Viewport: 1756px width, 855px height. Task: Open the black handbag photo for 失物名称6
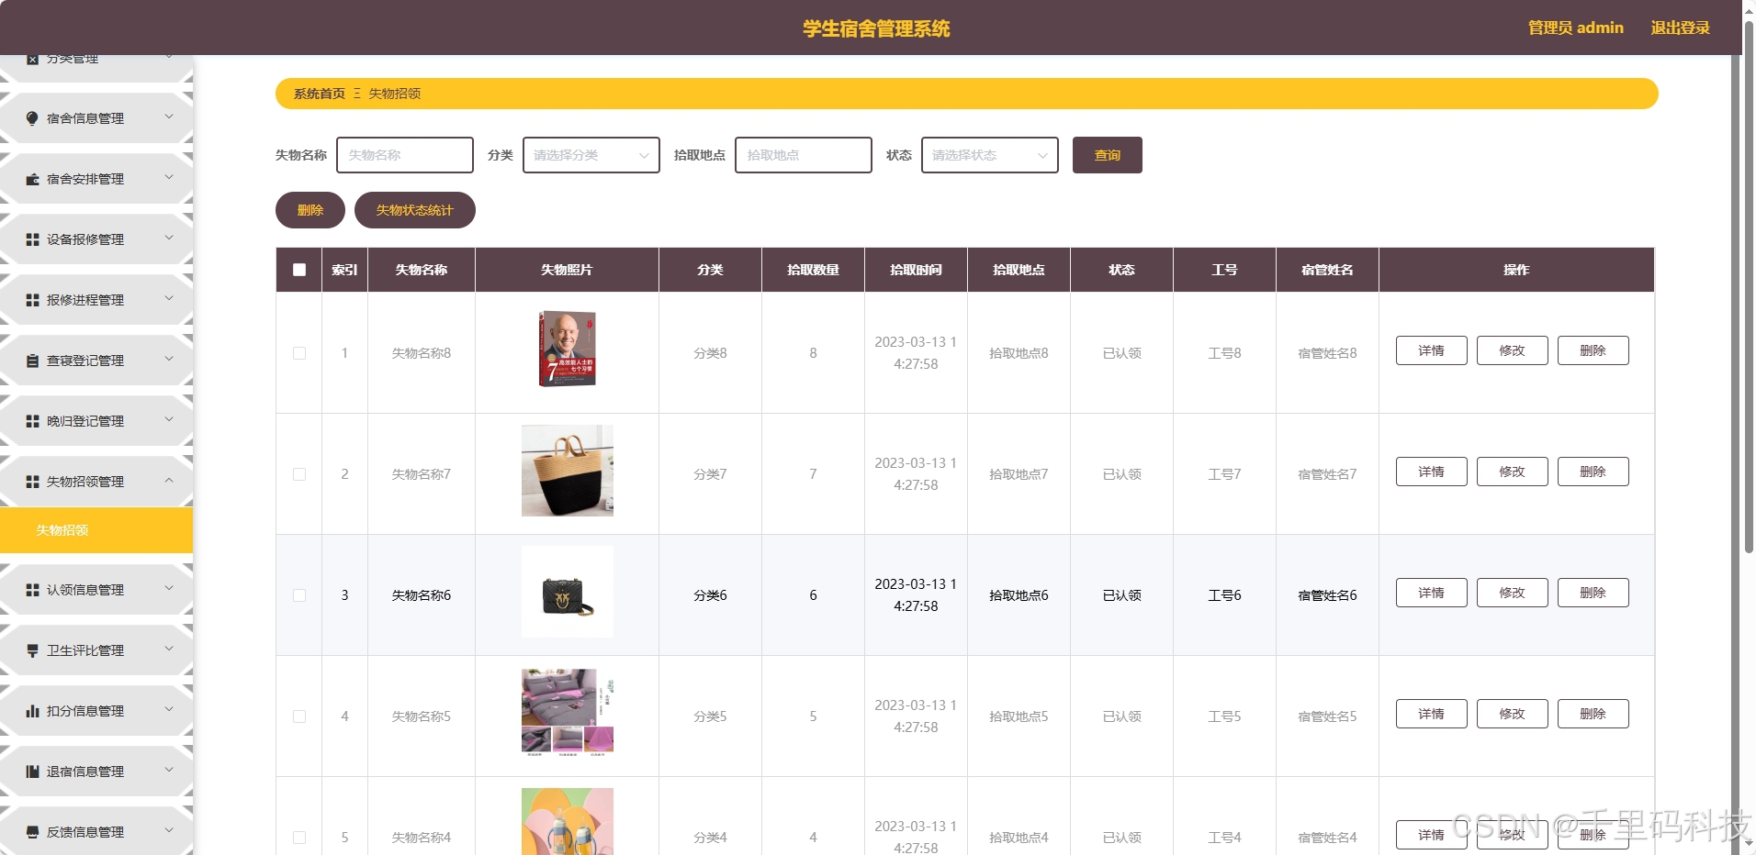[568, 592]
